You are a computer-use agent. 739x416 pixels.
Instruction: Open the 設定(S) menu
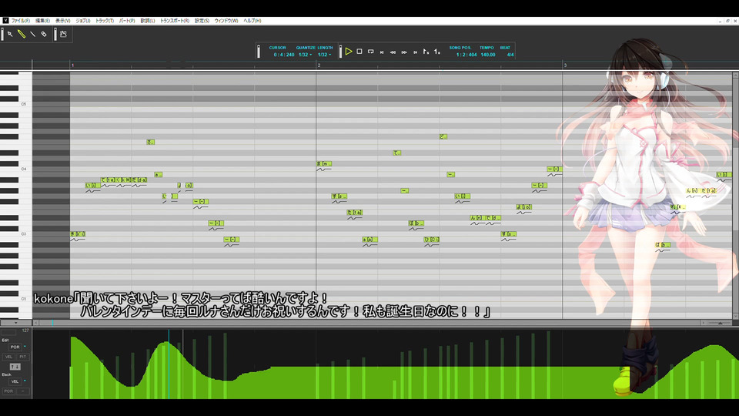point(202,21)
